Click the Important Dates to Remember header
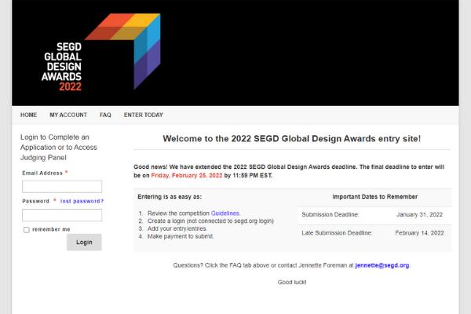This screenshot has width=471, height=314. coord(375,197)
